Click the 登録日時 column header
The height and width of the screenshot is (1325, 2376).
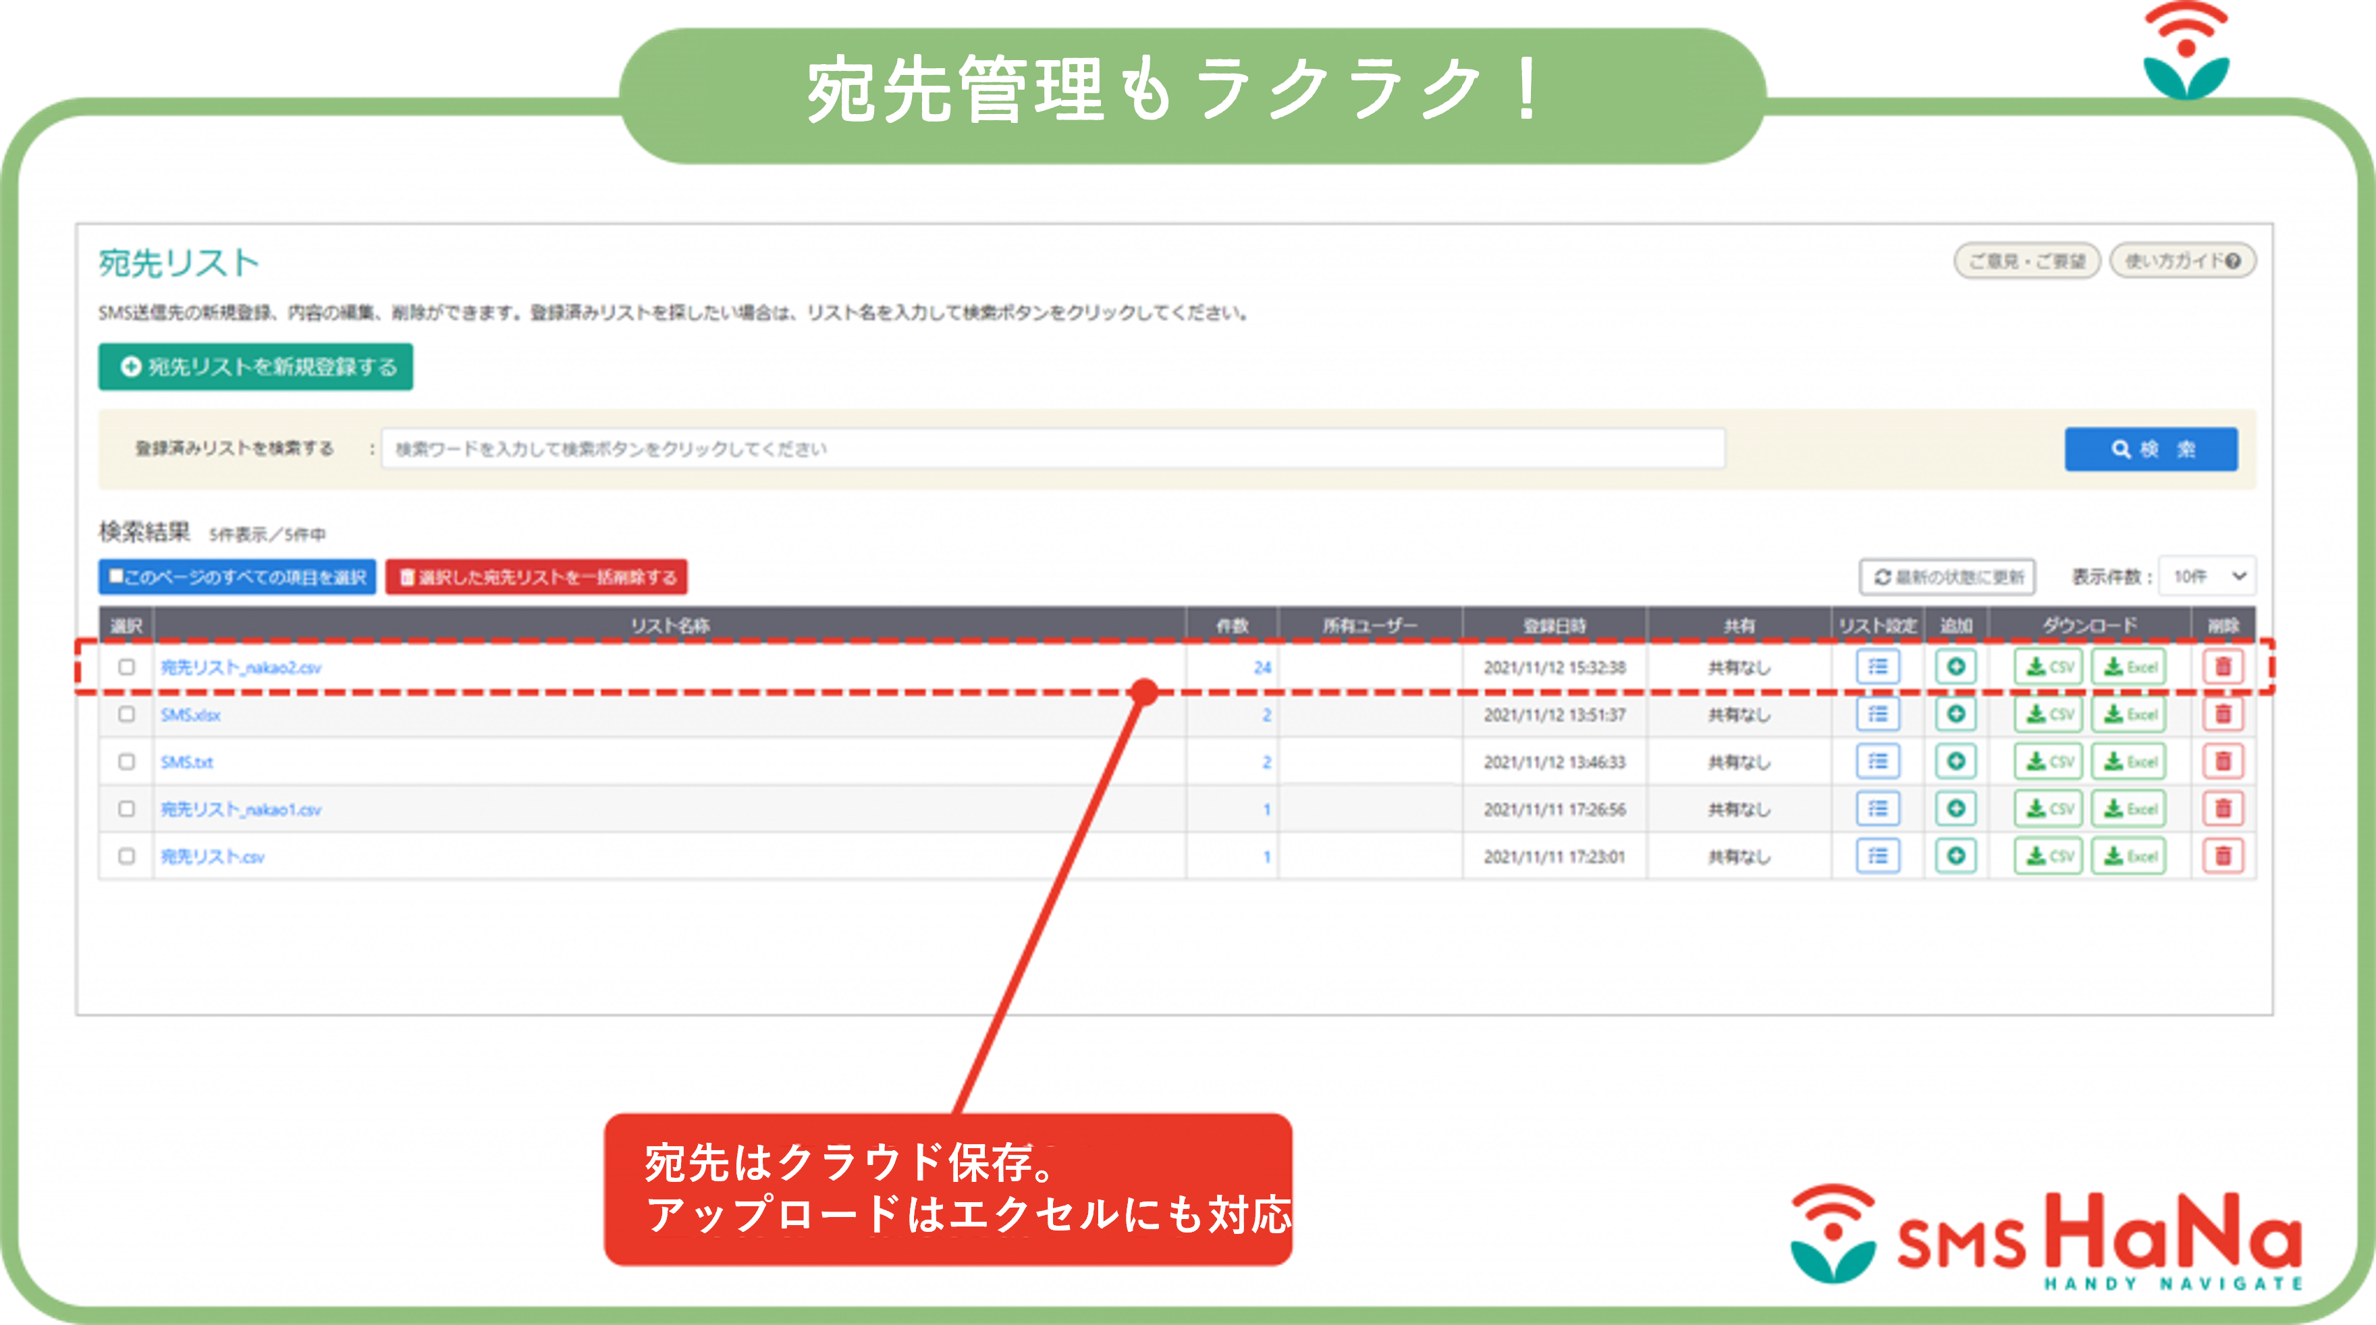click(1554, 625)
